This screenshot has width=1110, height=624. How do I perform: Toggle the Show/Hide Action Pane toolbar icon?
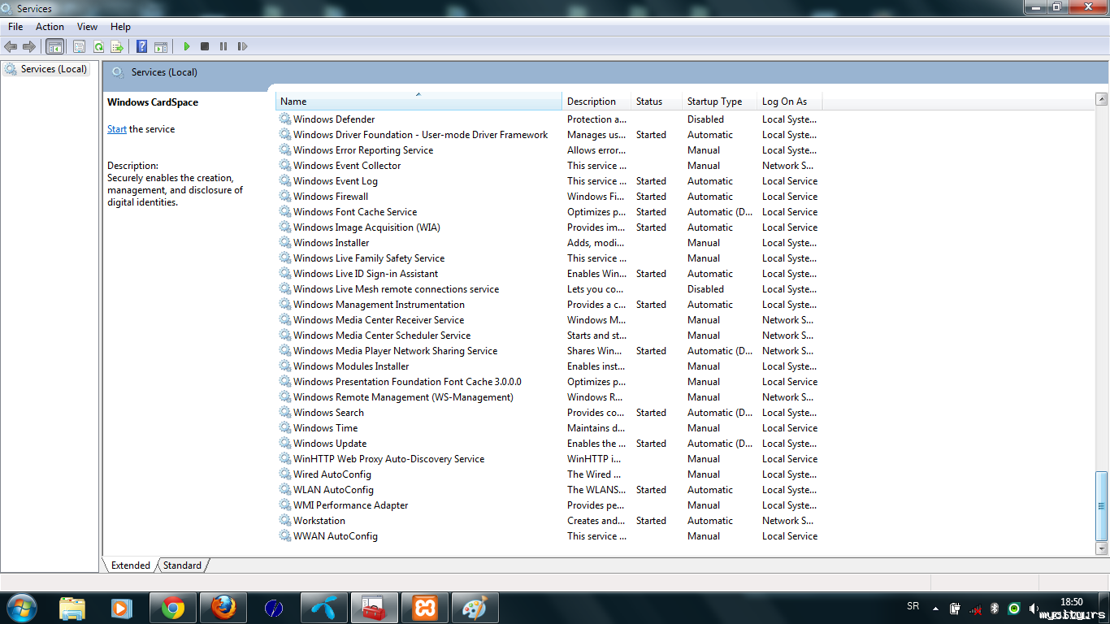point(161,46)
